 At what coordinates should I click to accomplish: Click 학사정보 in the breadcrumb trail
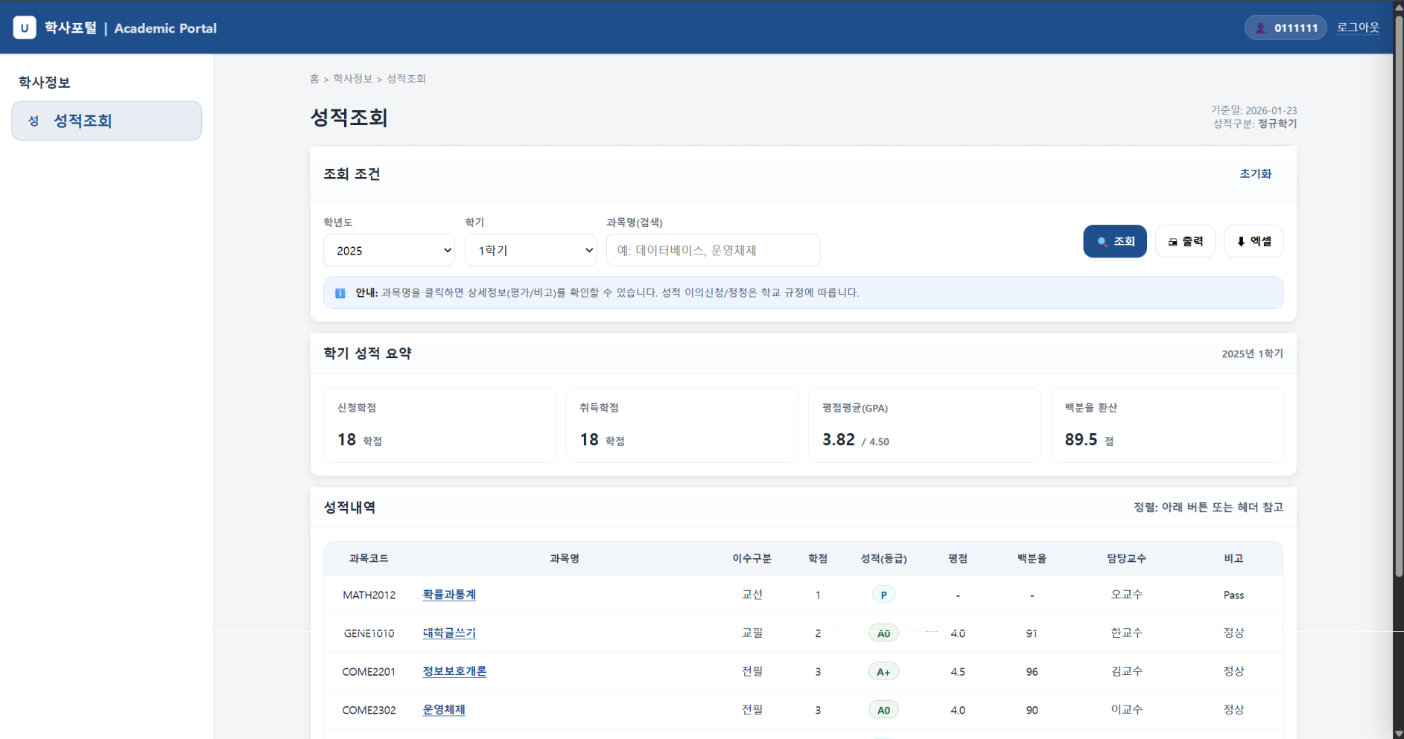tap(352, 79)
